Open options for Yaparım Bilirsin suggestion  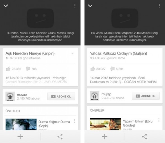tap(159, 120)
